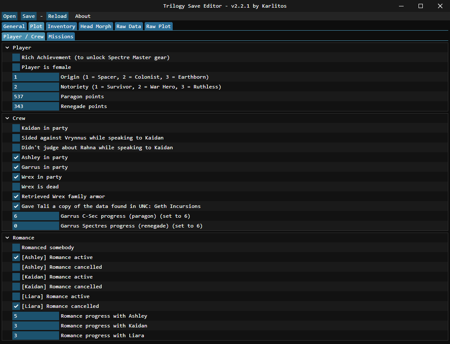Screen dimensions: 450x344
Task: Check Kaidan in party
Action: 16,128
